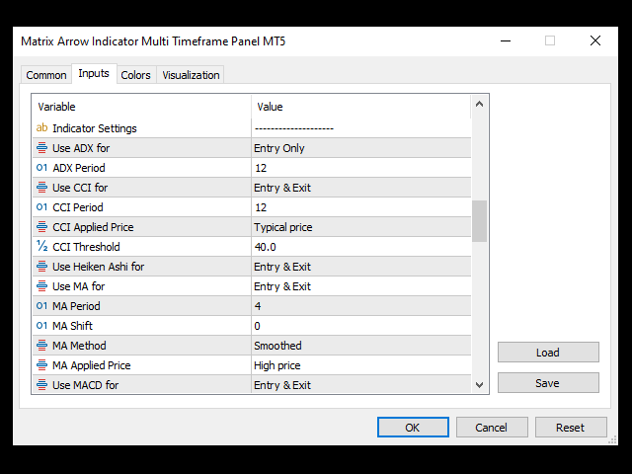Click the enum icon beside Use ADX for
Image resolution: width=632 pixels, height=474 pixels.
point(41,148)
